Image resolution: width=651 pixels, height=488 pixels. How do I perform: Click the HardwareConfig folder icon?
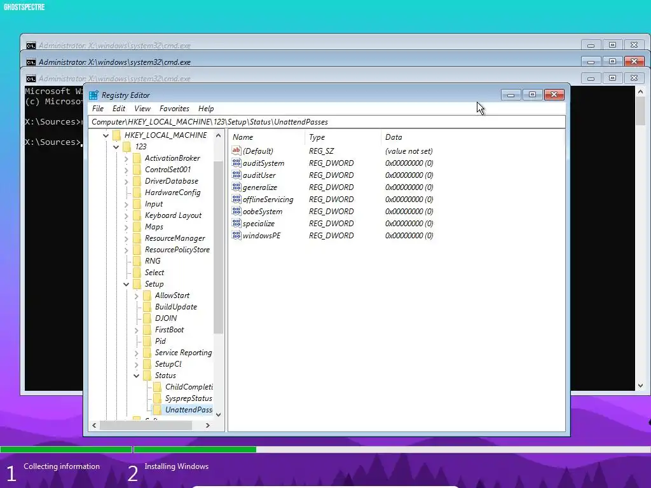click(x=137, y=193)
